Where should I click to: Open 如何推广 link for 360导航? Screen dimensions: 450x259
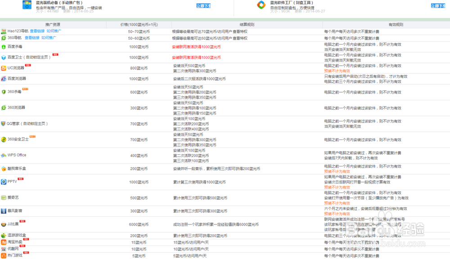[x=49, y=38]
